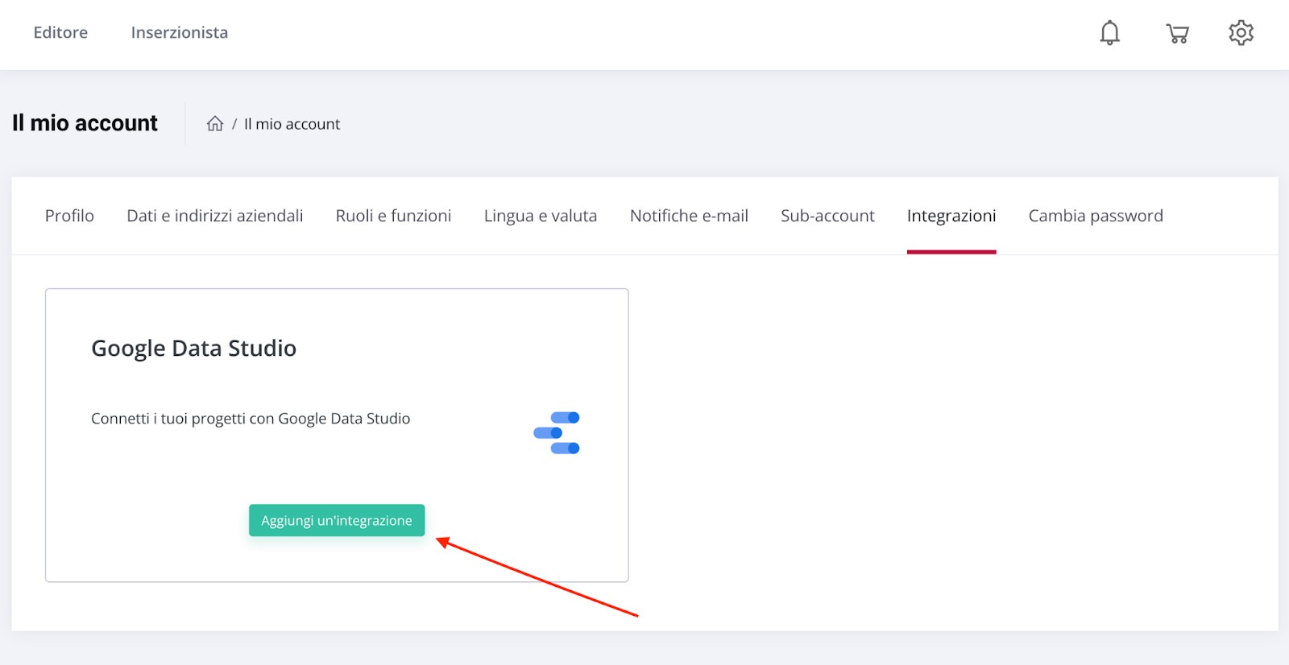Open the Dati e indirizzi aziendali tab

pos(215,216)
